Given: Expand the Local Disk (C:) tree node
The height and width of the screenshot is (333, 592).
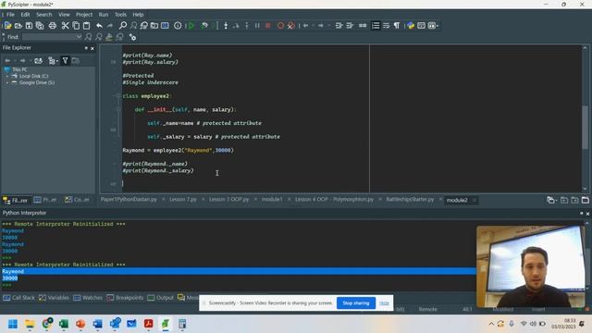Looking at the screenshot, I should tap(7, 76).
